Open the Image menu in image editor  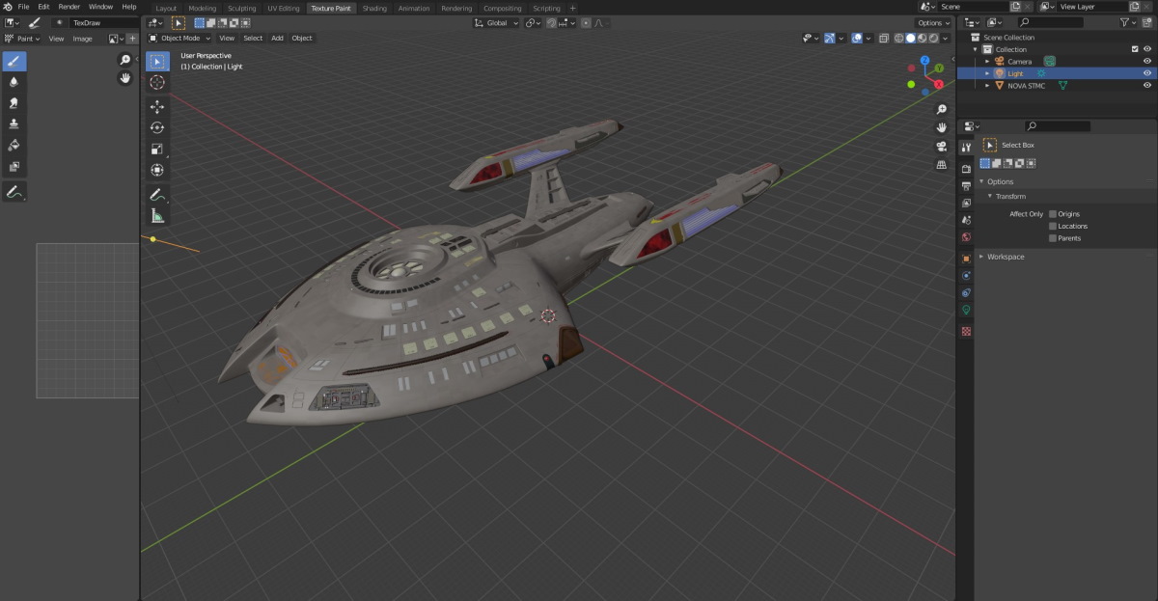83,39
